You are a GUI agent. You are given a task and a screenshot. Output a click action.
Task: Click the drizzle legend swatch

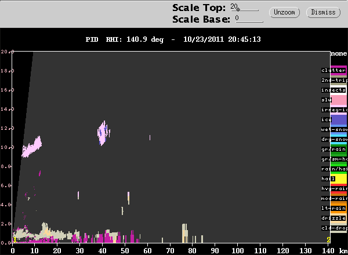tap(339, 218)
